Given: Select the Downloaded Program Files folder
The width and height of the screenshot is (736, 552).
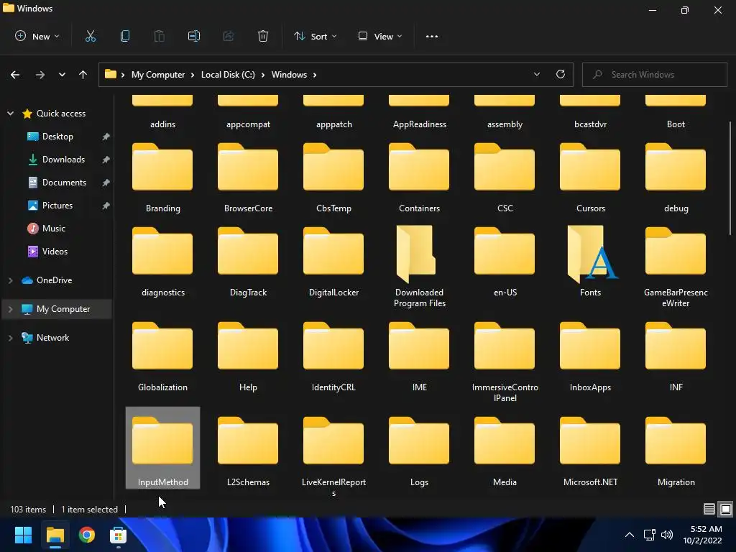Looking at the screenshot, I should [419, 267].
